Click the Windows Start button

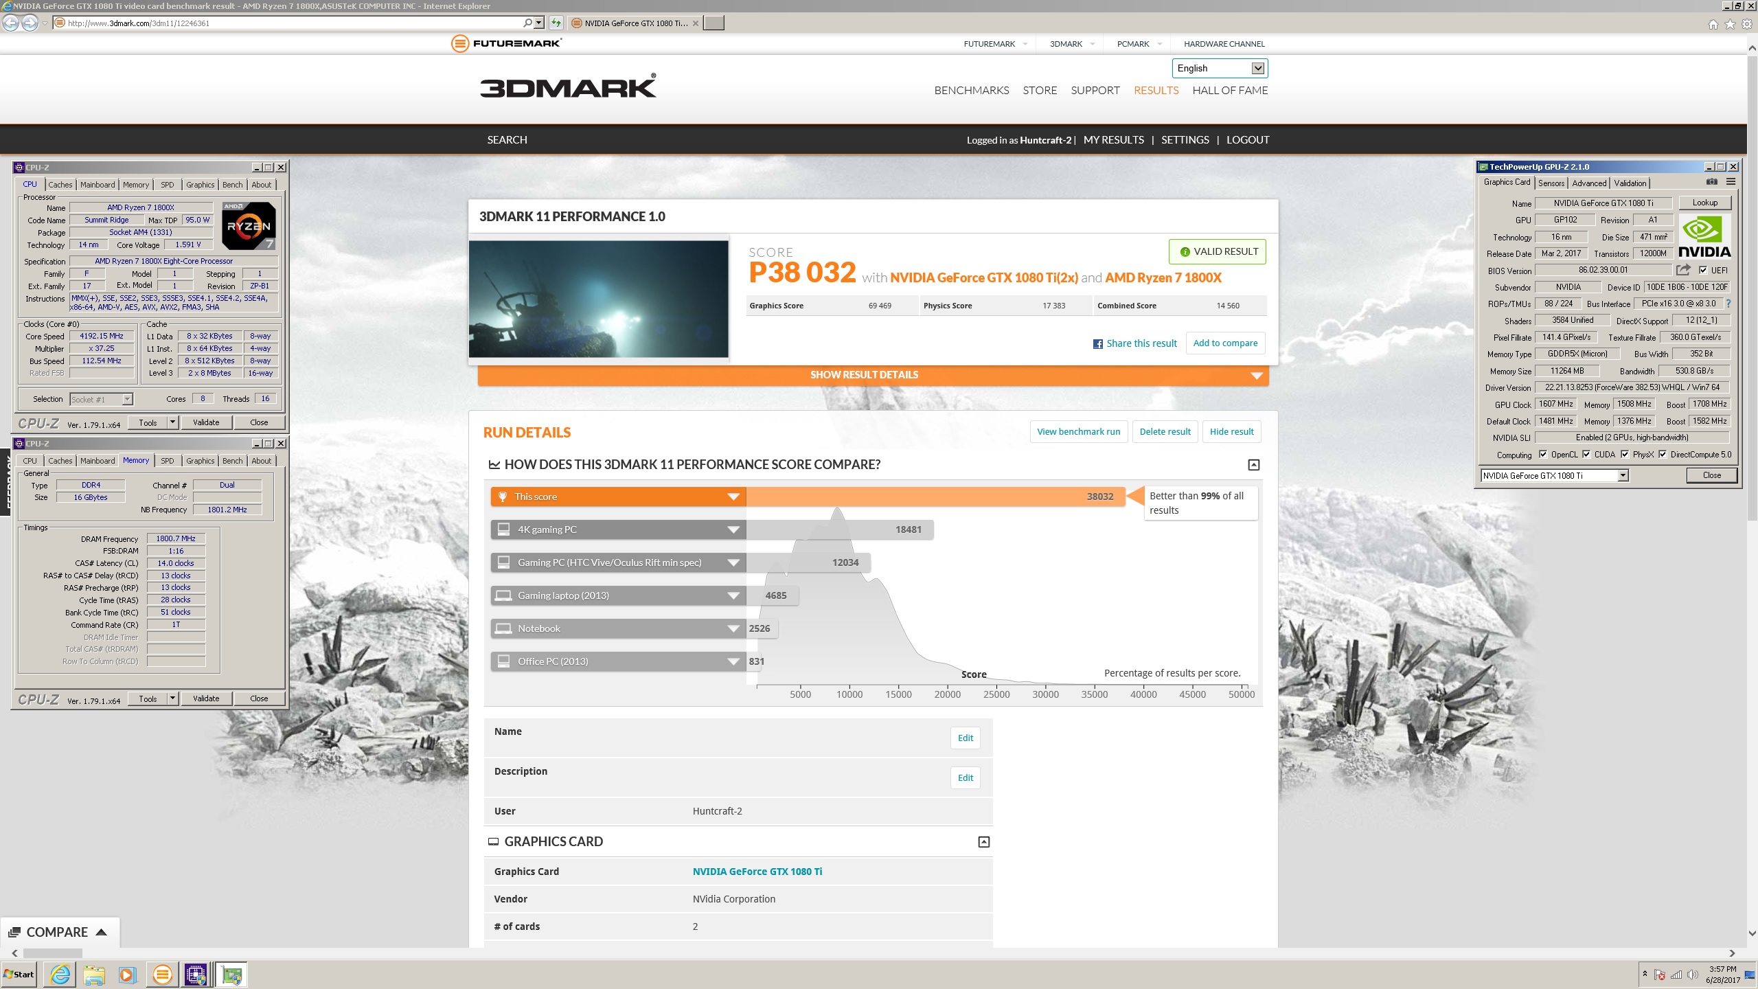(x=19, y=974)
